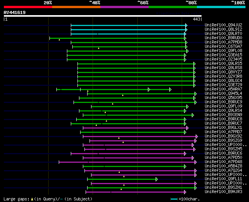The image size is (249, 202).
Task: Choose hit label UniRef100_Q945L4
Action: pos(223,94)
